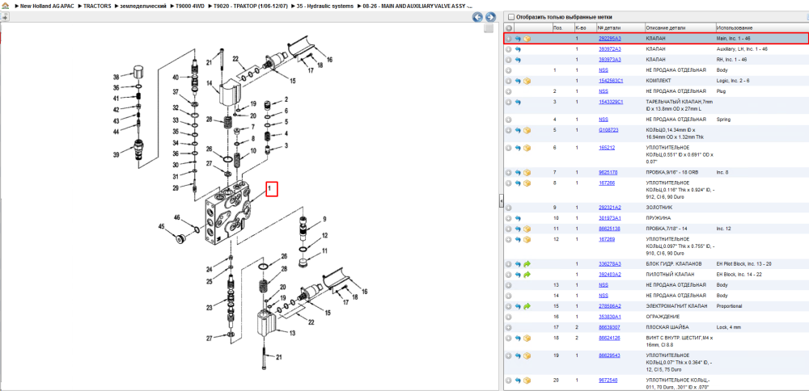Click callout number 14 in the diagram
809x391 pixels.
(210, 83)
